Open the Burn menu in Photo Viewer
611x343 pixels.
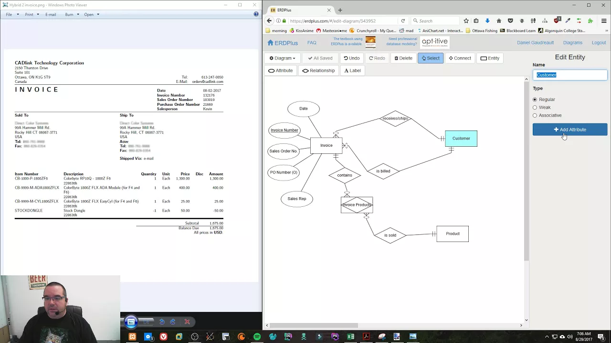[x=72, y=15]
